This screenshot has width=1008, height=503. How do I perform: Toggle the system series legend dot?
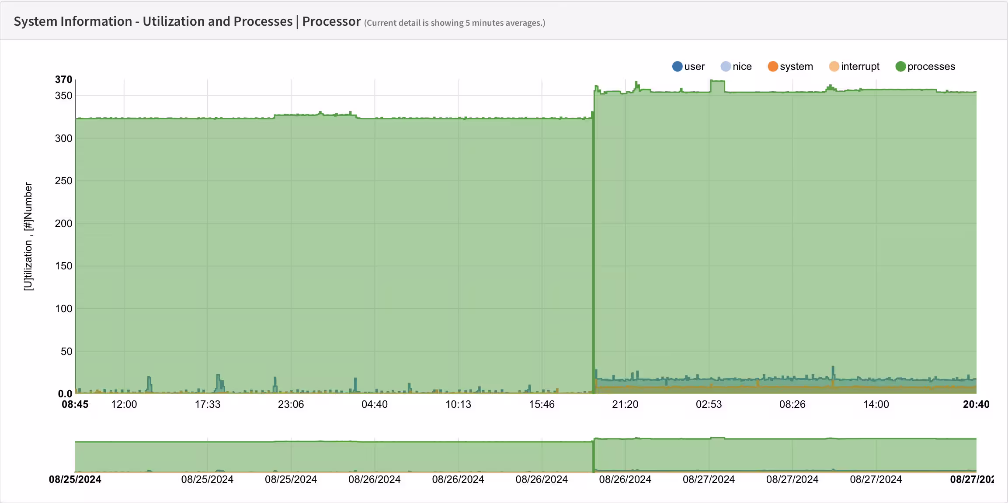pos(773,66)
